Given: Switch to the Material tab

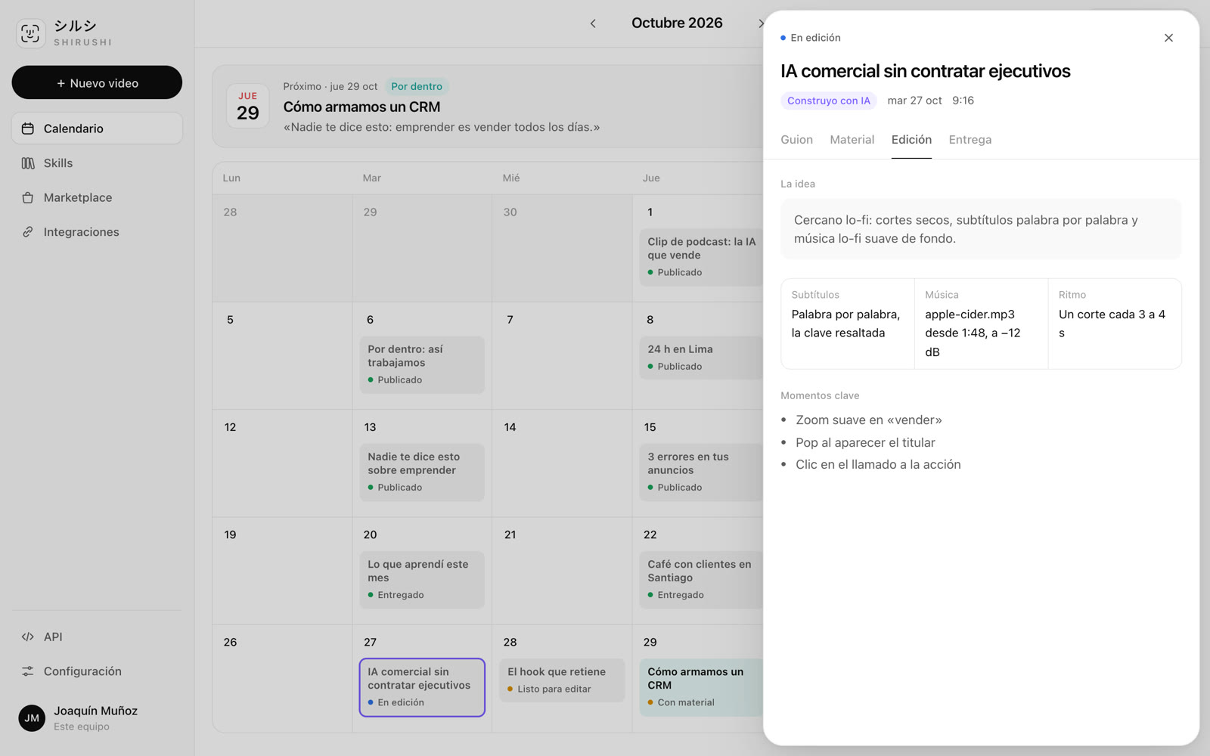Looking at the screenshot, I should click(x=852, y=140).
